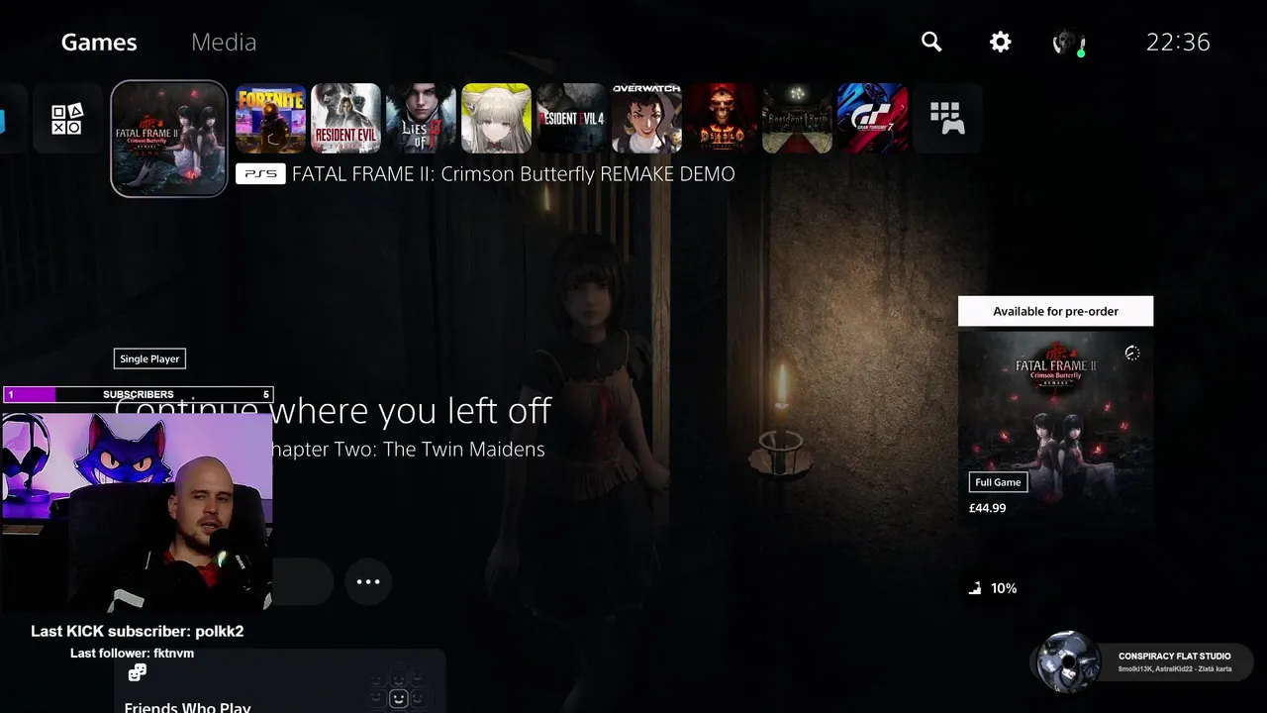The image size is (1267, 713).
Task: Select the Resident Evil 4 tile
Action: [572, 119]
